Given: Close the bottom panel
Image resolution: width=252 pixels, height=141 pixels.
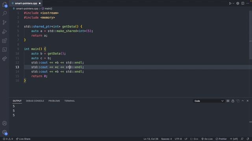Looking at the screenshot, I should (248, 101).
